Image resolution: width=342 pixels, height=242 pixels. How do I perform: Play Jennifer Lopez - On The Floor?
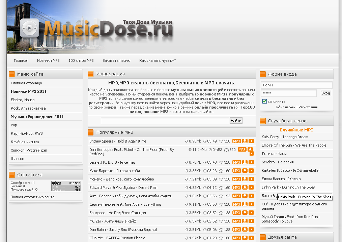click(252, 154)
